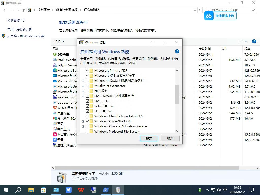Click the Intel Cache program icon

pyautogui.click(x=55, y=60)
